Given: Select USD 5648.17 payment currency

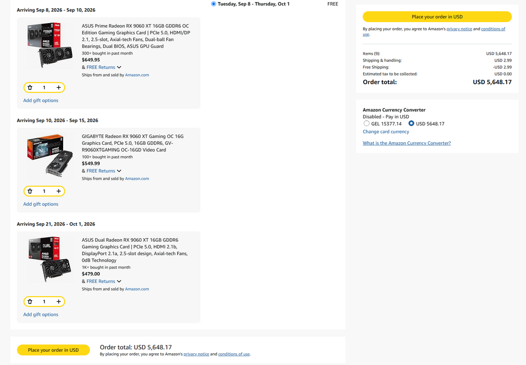Looking at the screenshot, I should (411, 123).
